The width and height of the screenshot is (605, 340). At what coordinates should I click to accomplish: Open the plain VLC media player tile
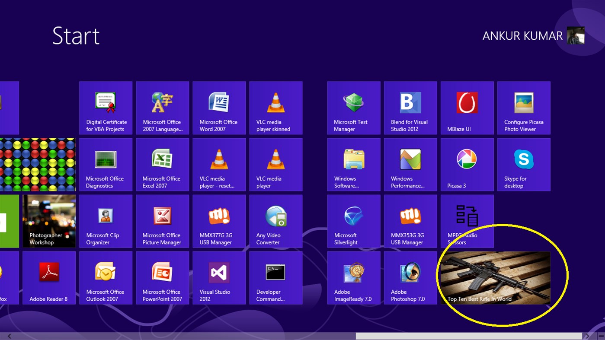[x=276, y=165]
